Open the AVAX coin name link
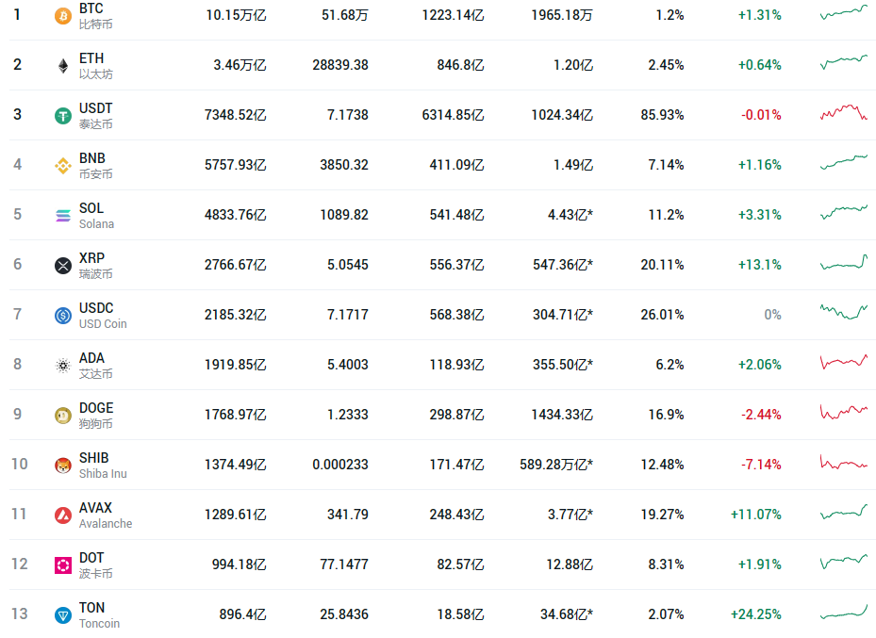 [95, 508]
